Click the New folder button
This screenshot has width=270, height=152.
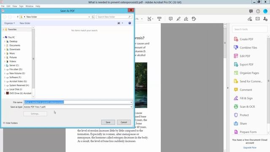(x=25, y=23)
